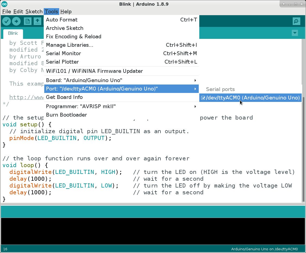Click the 'Serial ports' submenu header
The width and height of the screenshot is (306, 253).
(x=220, y=89)
